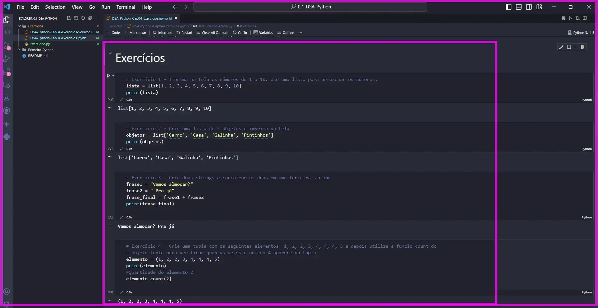Open the Variables panel

pos(263,32)
